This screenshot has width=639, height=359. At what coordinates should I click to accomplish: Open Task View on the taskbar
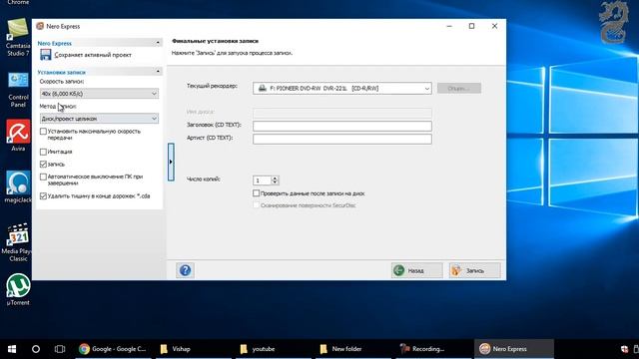[60, 349]
